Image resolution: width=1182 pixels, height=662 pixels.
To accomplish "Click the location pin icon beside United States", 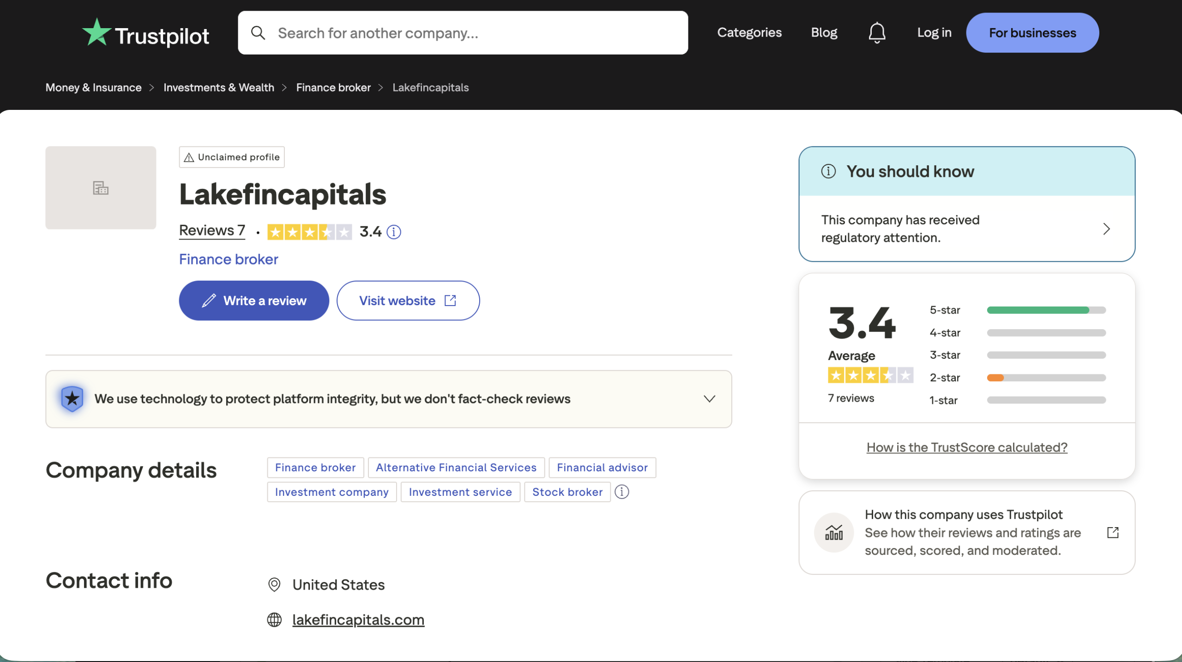I will point(275,585).
